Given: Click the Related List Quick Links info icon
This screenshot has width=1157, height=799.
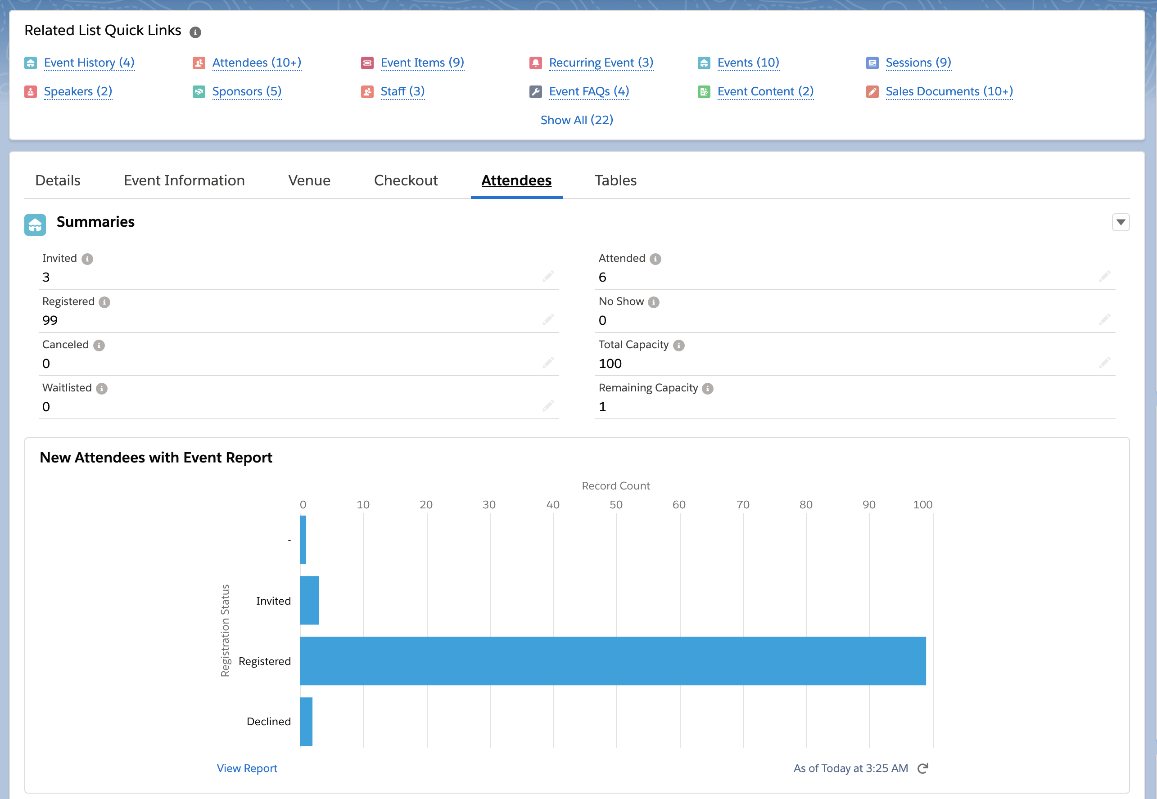Looking at the screenshot, I should [x=195, y=32].
